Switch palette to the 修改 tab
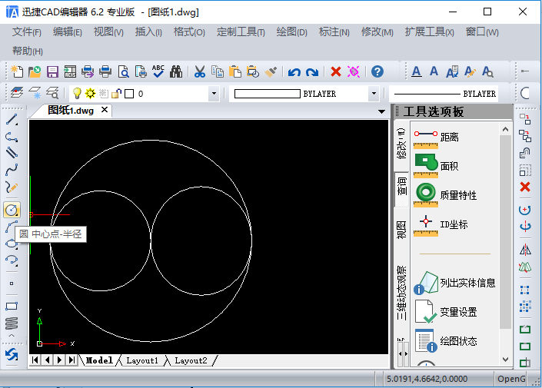Screen dimensions: 542x388 click(401, 144)
